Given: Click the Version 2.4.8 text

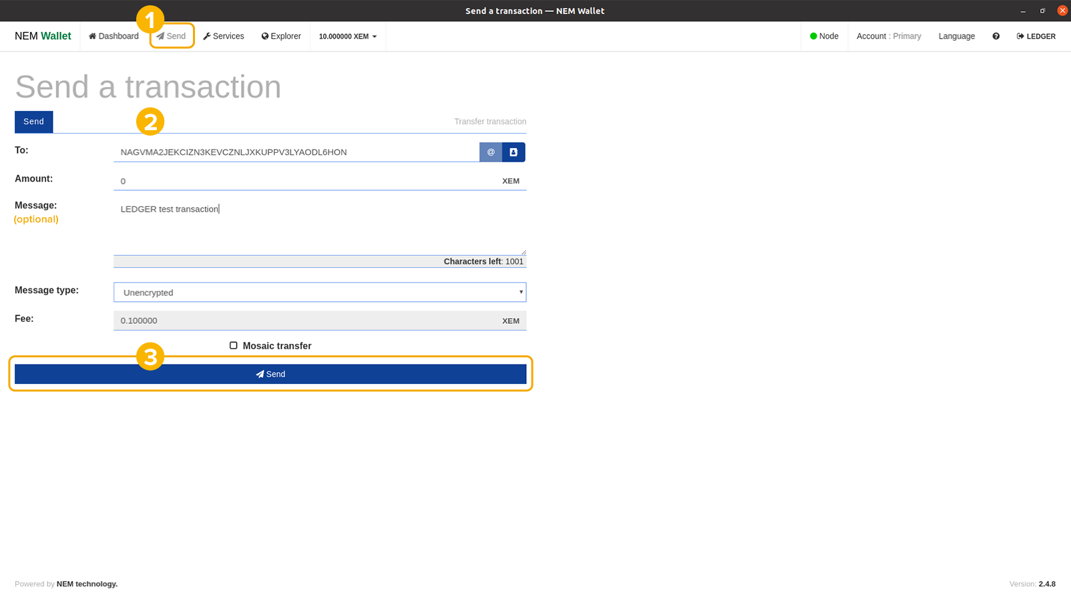Looking at the screenshot, I should point(1032,584).
